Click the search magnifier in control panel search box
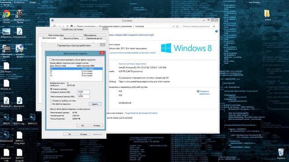This screenshot has height=162, width=289. (x=214, y=27)
